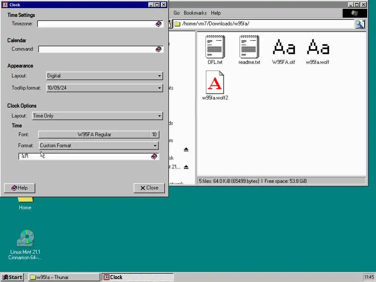Open the Go menu in Thunar

coord(177,13)
